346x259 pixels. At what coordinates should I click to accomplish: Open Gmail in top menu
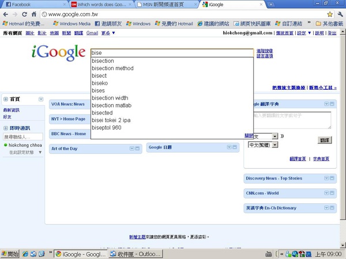pos(92,33)
